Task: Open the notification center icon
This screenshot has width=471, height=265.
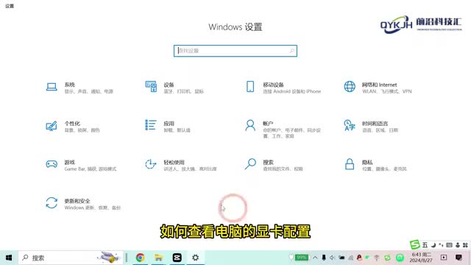Action: click(458, 258)
